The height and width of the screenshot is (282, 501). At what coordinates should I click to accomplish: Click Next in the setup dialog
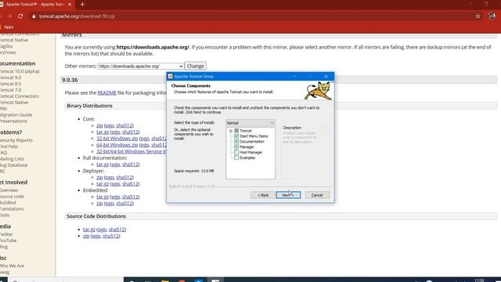point(288,195)
